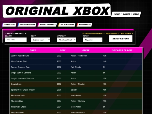Image resolution: width=152 pixels, height=114 pixels.
Task: Open the All interest levels dropdown
Action: (66, 40)
